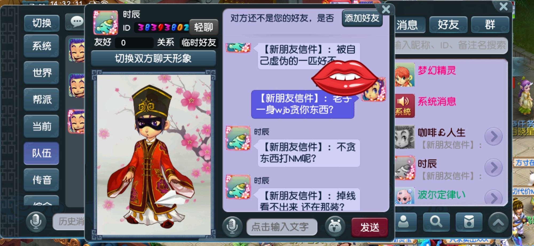Select the 世界 channel
This screenshot has width=534, height=246.
click(41, 73)
